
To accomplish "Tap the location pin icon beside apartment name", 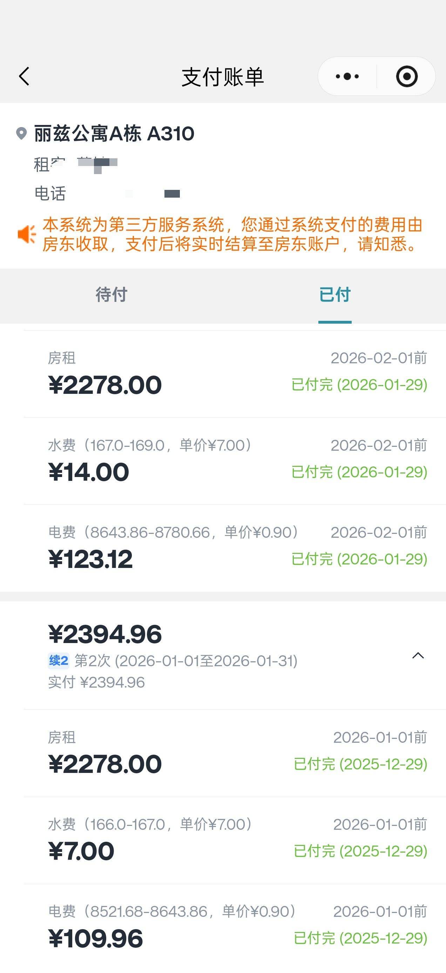I will 21,133.
